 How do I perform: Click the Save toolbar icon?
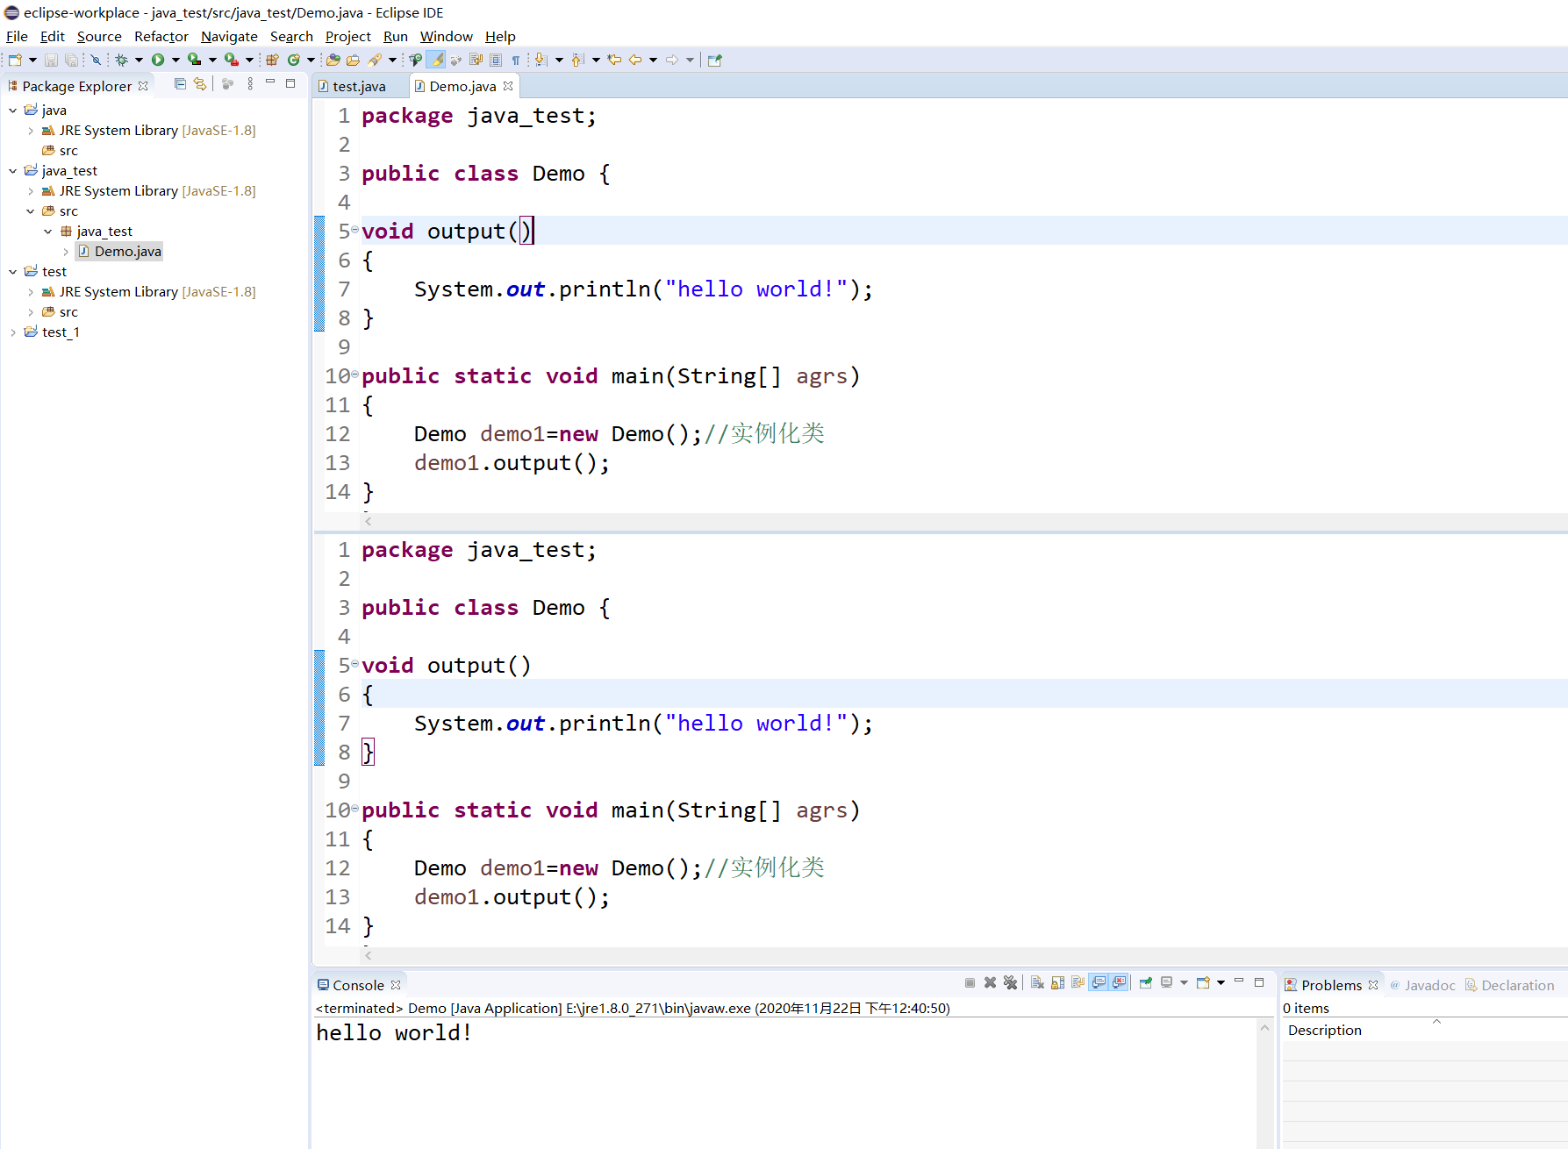[51, 60]
